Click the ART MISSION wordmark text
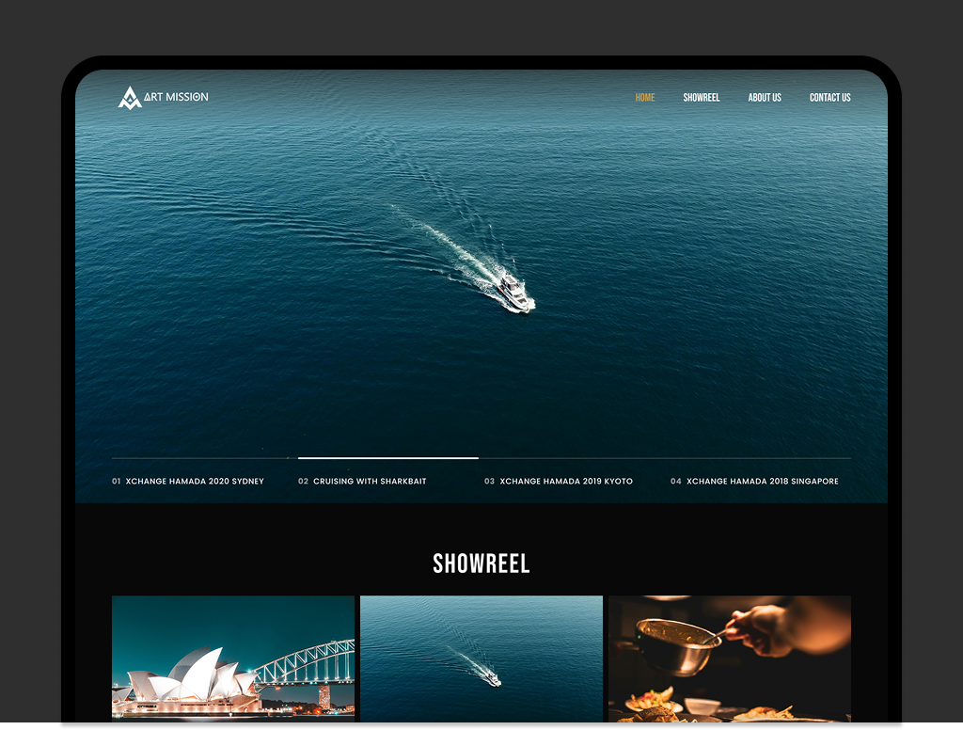Screen dimensions: 963x730 [x=176, y=97]
